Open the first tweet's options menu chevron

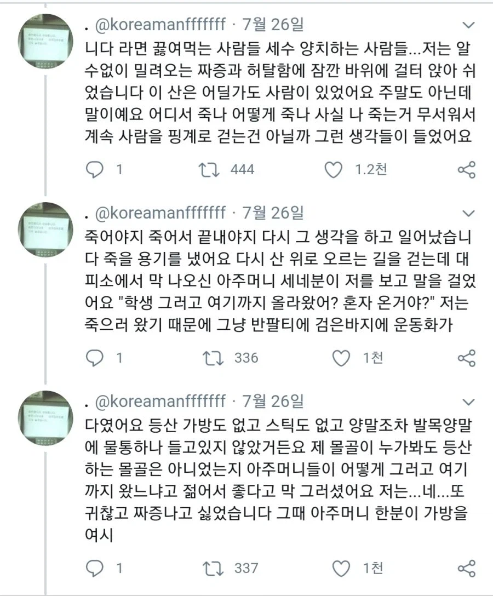(x=468, y=25)
